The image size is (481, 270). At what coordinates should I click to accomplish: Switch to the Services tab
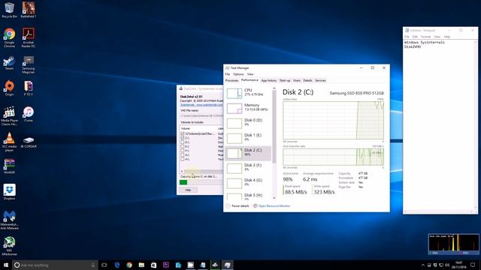pyautogui.click(x=320, y=80)
